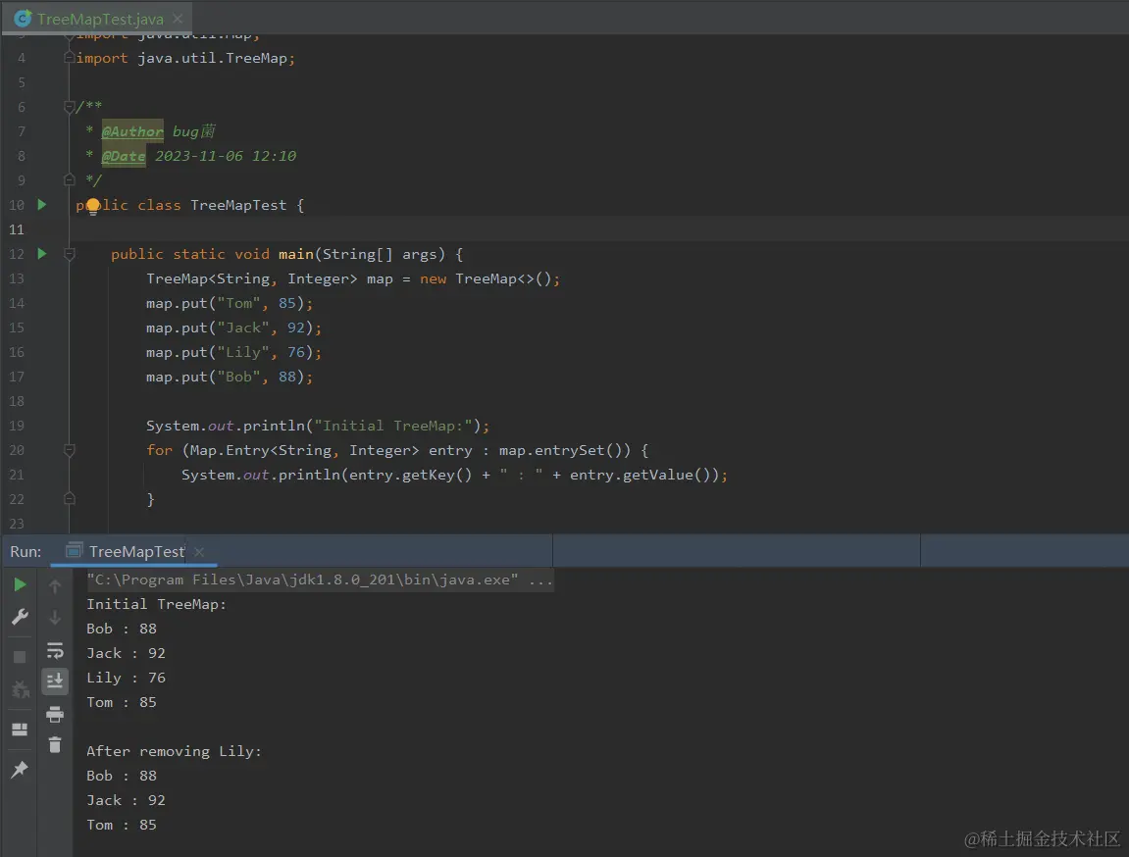Click the new TreeMap<>() constructor call
This screenshot has width=1129, height=857.
[486, 278]
